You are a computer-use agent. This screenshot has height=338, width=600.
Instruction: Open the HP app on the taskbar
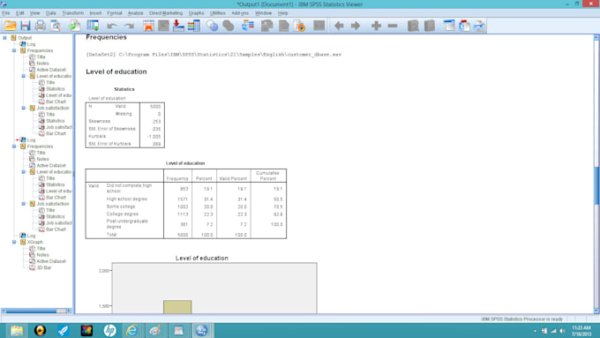tap(109, 330)
